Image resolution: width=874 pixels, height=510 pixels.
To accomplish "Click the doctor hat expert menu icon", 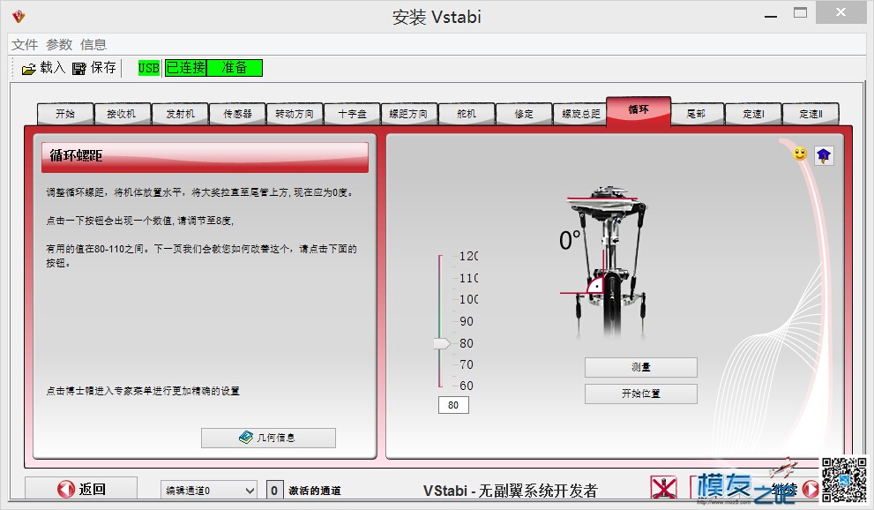I will [x=824, y=155].
